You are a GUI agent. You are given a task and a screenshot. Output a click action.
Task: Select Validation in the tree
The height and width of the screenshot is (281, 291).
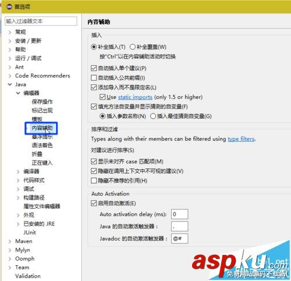[28, 276]
